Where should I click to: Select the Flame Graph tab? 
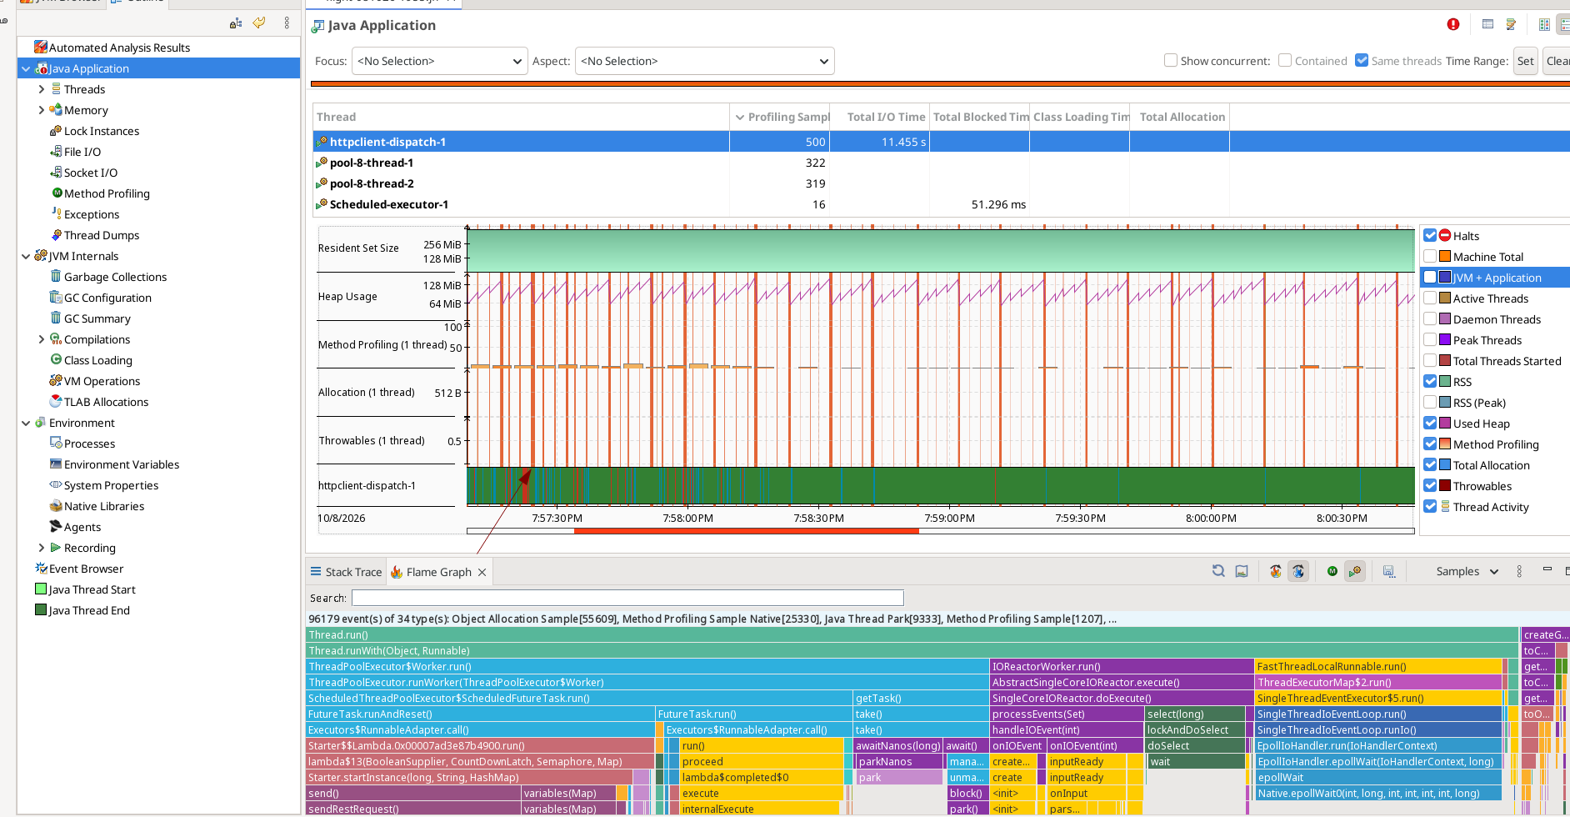438,572
